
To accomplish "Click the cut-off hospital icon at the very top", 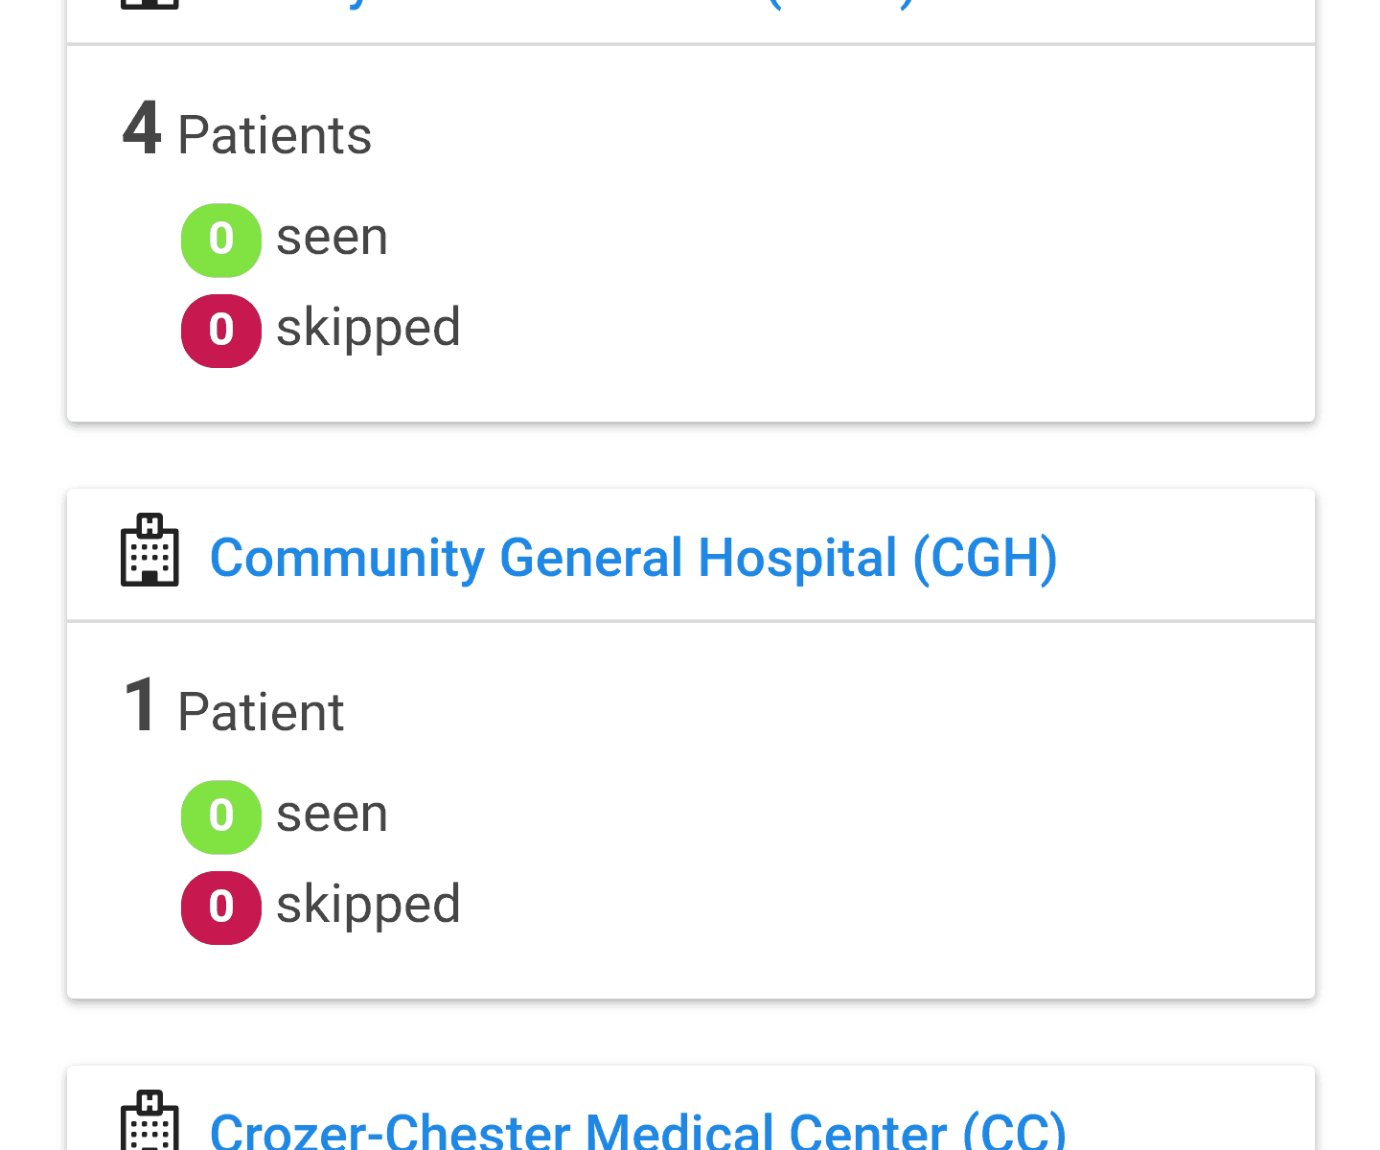I will (x=149, y=4).
